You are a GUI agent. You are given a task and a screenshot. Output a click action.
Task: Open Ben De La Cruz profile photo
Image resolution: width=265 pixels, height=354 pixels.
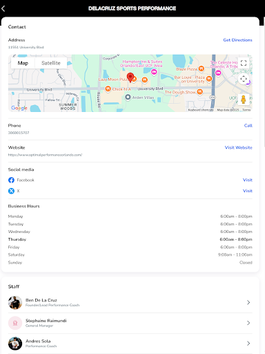(x=15, y=302)
